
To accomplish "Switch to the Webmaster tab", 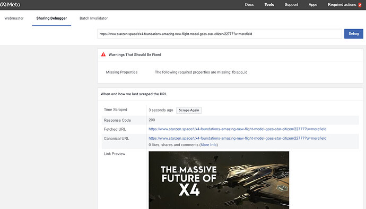I will click(x=14, y=18).
